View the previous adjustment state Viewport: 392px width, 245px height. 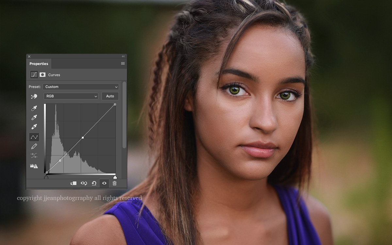(84, 183)
